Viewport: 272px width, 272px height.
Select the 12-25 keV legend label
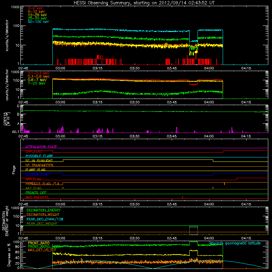point(37,15)
